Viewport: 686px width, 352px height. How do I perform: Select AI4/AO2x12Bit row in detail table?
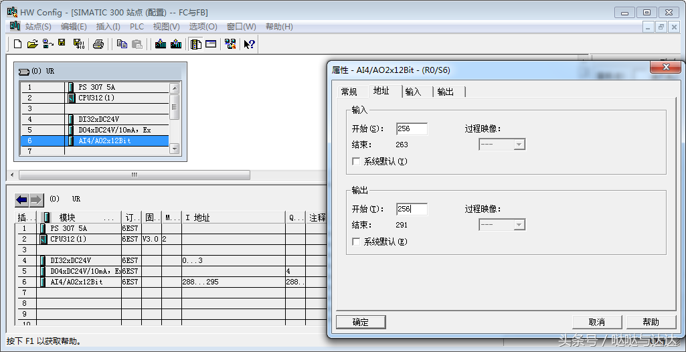pyautogui.click(x=171, y=282)
